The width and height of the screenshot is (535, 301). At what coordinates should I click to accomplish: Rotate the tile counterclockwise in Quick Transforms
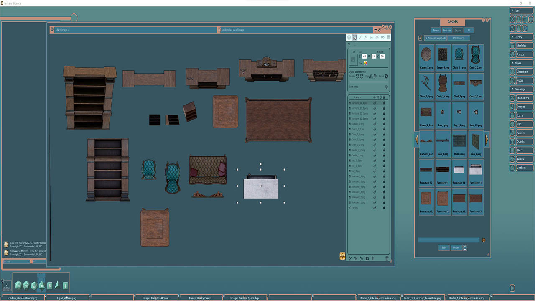click(357, 76)
